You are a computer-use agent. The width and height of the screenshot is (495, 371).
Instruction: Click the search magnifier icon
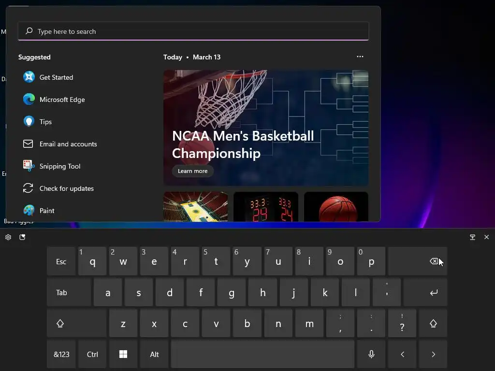click(x=29, y=31)
